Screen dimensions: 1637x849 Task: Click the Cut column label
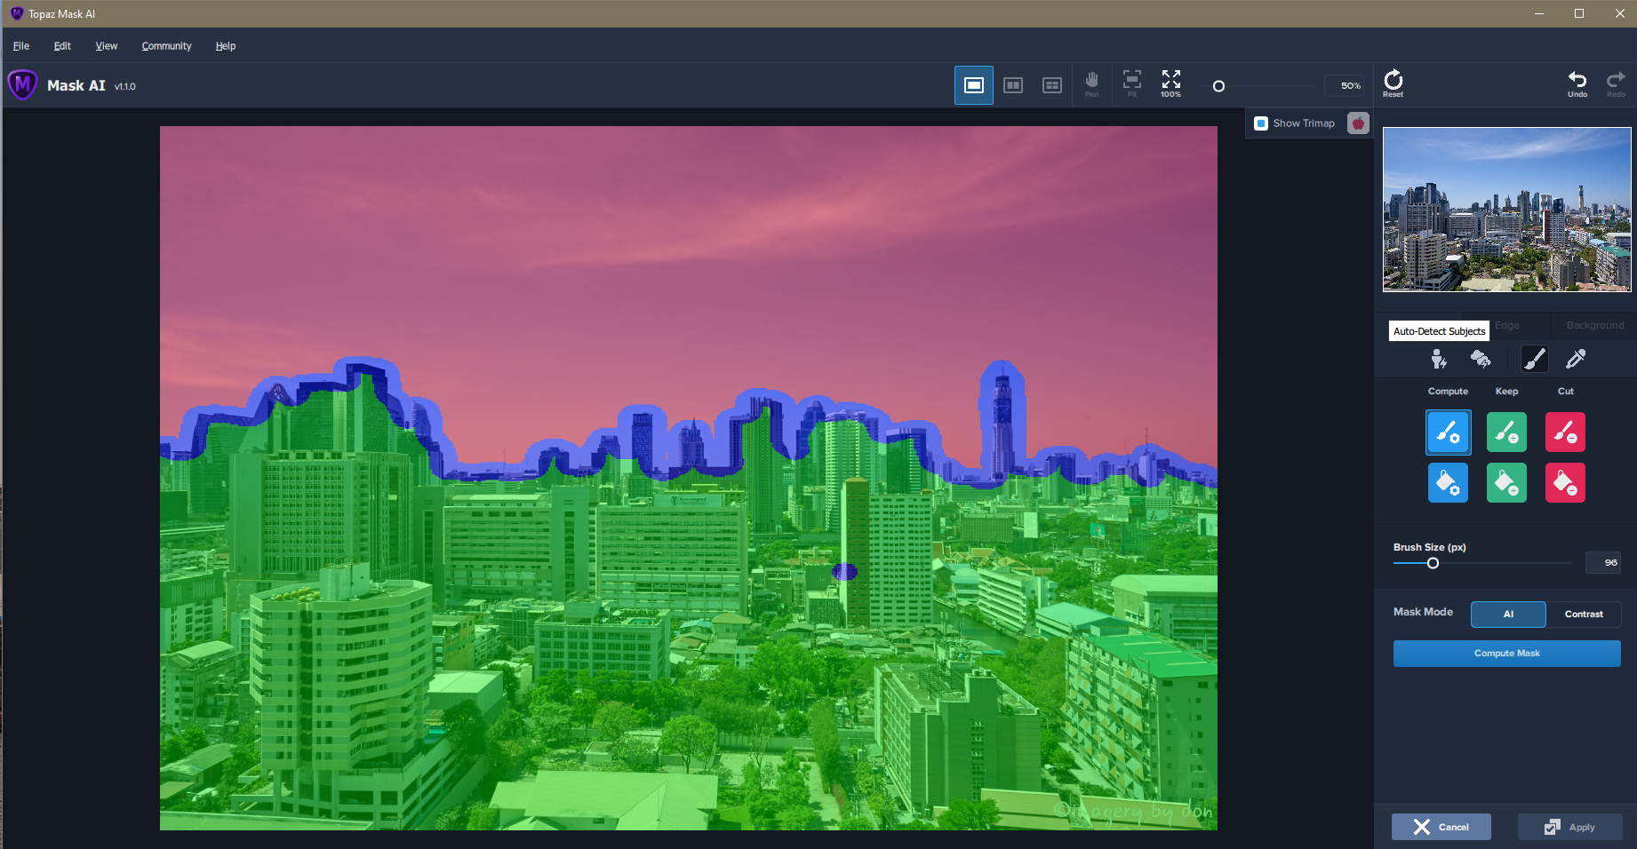(x=1565, y=392)
